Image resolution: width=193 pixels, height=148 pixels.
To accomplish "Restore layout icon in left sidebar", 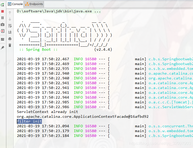I will (x=3, y=39).
